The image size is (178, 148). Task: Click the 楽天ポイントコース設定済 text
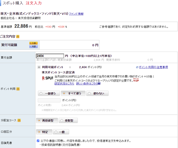pos(58,72)
